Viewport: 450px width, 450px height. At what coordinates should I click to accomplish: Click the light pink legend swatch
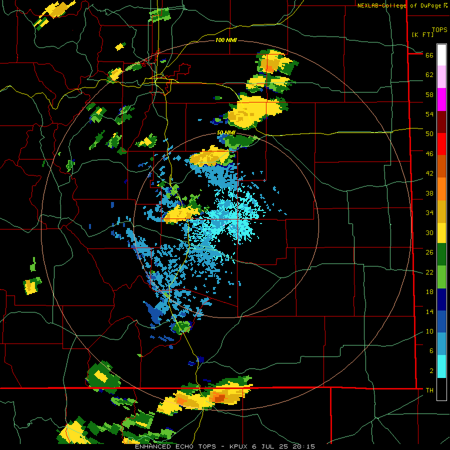[x=441, y=76]
